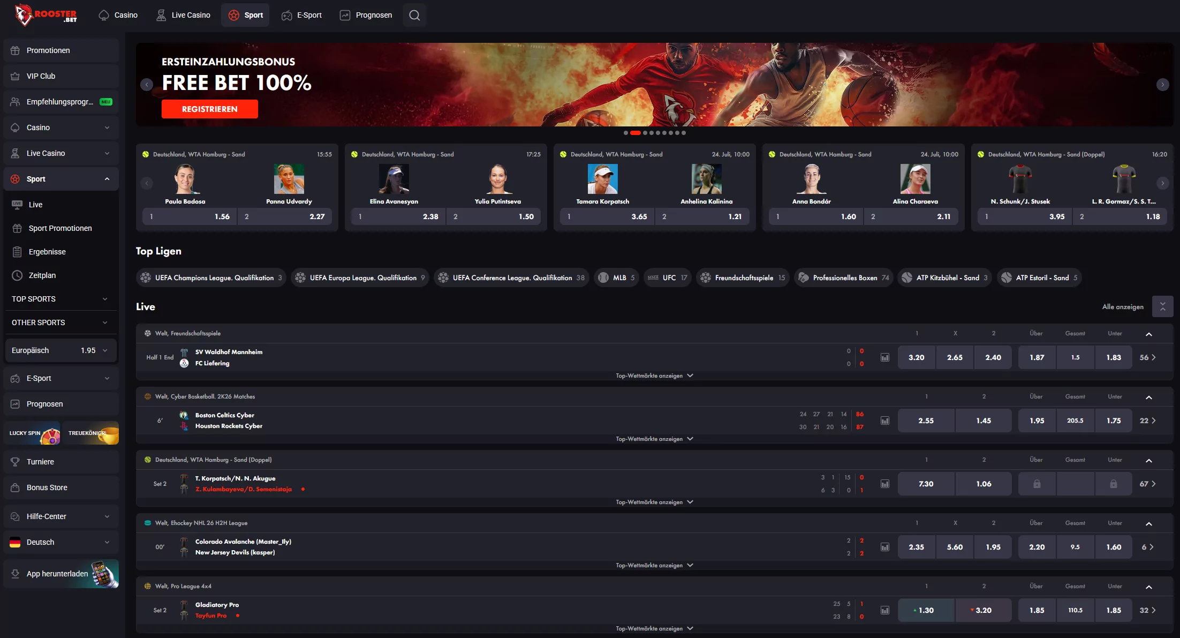Collapse the Cyber Basketball 2K26 Matches group

pos(1149,397)
